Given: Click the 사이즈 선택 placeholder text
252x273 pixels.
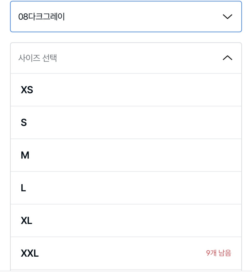Looking at the screenshot, I should pos(37,58).
